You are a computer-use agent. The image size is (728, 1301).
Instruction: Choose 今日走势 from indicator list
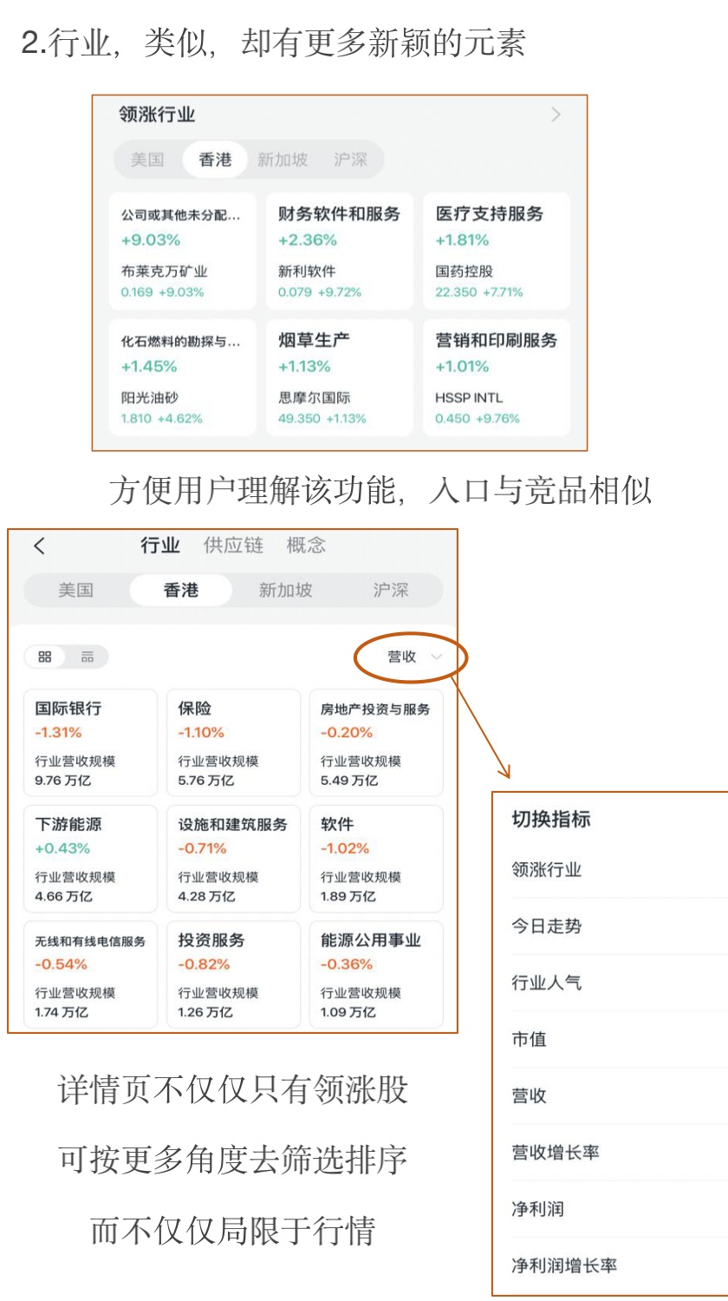point(546,926)
